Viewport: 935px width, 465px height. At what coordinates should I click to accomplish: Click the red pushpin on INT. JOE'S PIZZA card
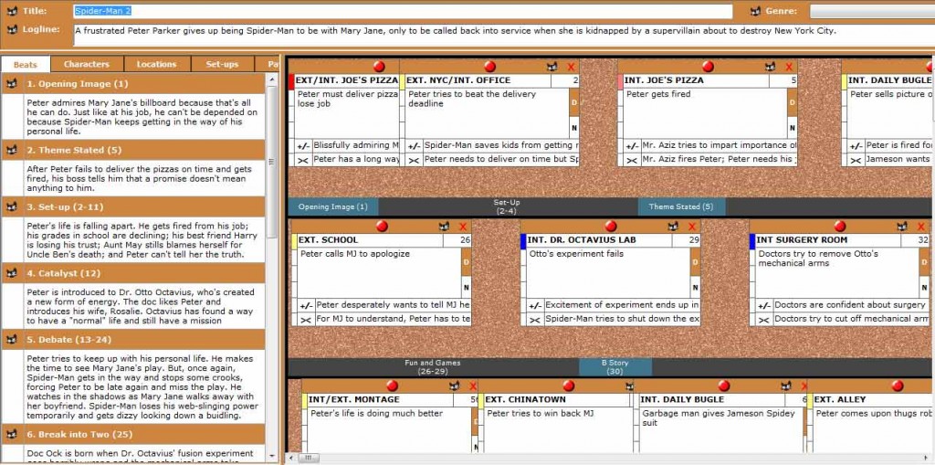point(708,67)
